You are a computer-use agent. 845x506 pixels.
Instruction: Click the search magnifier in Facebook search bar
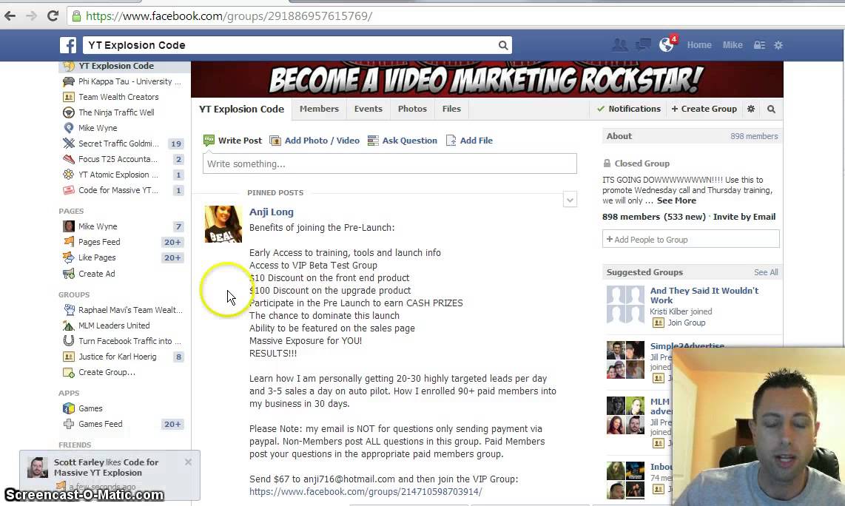coord(503,45)
